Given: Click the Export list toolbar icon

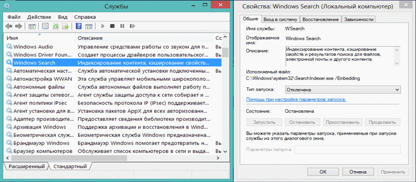Looking at the screenshot, I should pyautogui.click(x=65, y=26).
